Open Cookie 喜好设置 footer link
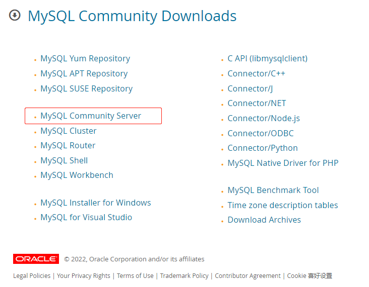This screenshot has height=287, width=369. 310,275
